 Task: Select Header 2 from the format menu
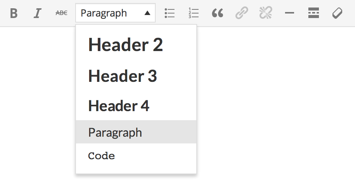point(125,45)
